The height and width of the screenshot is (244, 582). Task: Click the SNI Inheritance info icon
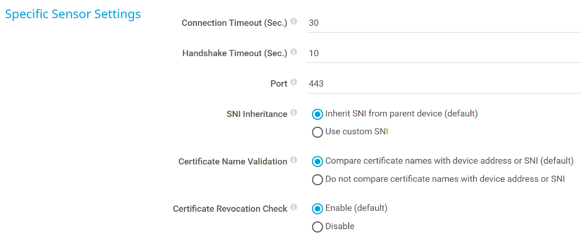pos(294,112)
